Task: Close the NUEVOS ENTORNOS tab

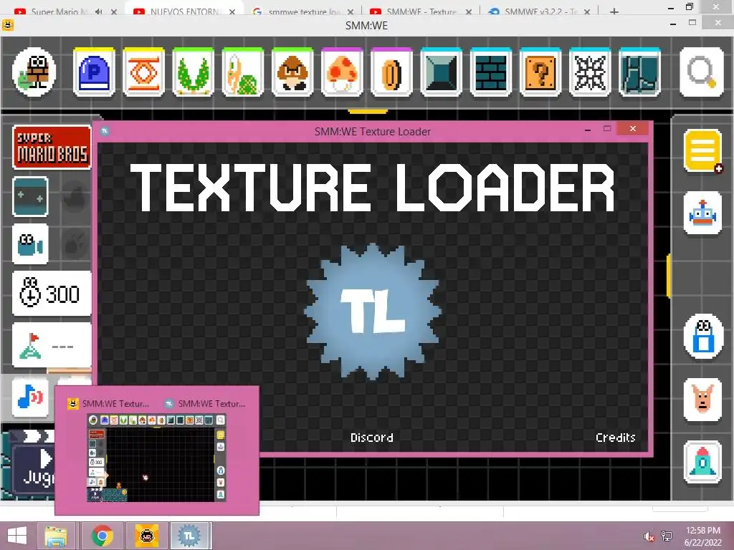Action: [233, 11]
